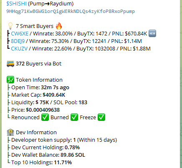Click 'Winrate: 38.00%' on CW6XE row
The height and width of the screenshot is (168, 182).
pyautogui.click(x=53, y=34)
